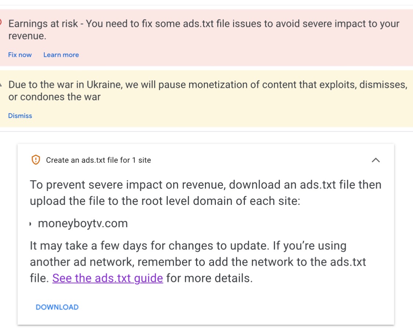Click the "upload the file to the root level domain" line

click(x=165, y=201)
